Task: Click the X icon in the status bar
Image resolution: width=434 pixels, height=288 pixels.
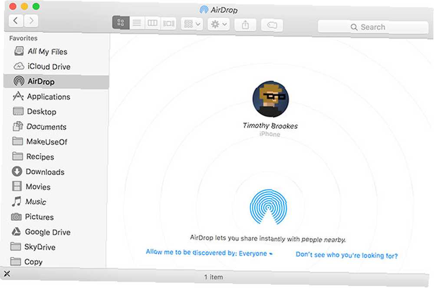Action: [7, 274]
